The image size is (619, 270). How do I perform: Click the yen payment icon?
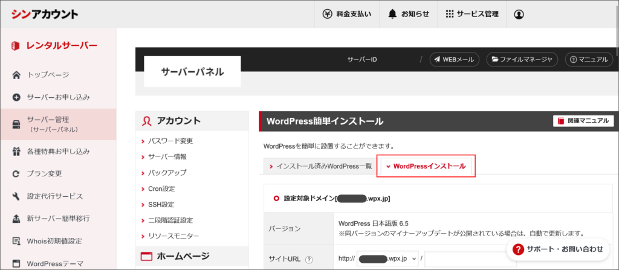[327, 14]
